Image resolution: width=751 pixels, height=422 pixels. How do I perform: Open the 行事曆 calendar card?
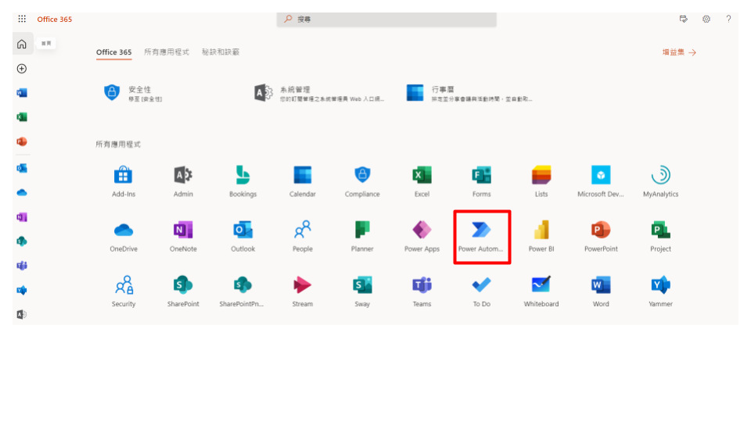pyautogui.click(x=469, y=93)
